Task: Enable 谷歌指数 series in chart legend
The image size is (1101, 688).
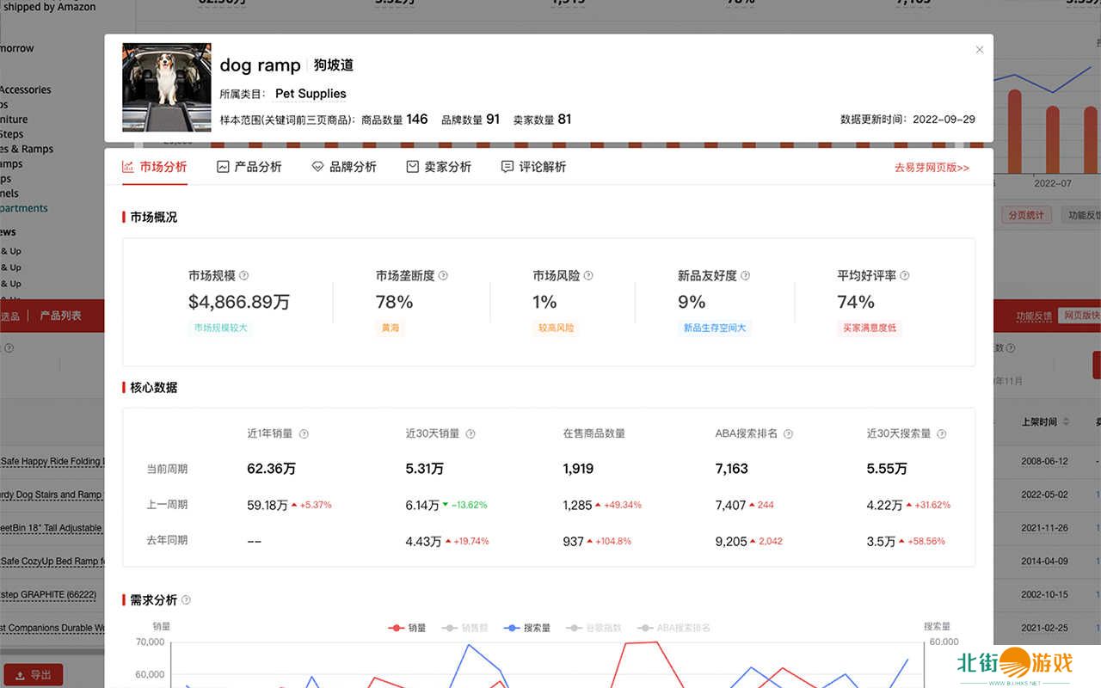Action: [594, 628]
